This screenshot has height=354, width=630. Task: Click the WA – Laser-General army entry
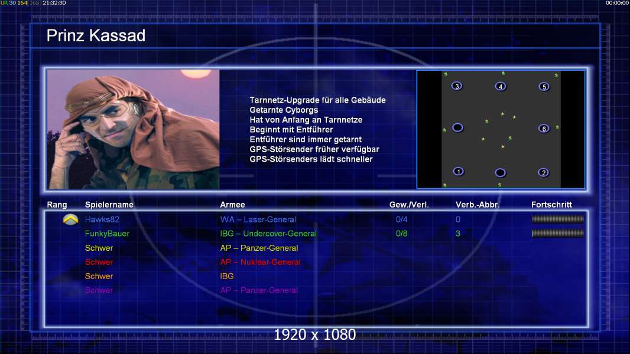(258, 219)
